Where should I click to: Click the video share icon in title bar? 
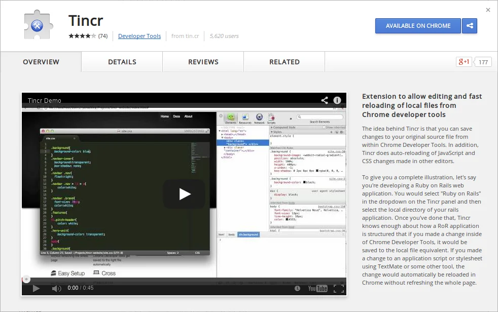[x=324, y=100]
